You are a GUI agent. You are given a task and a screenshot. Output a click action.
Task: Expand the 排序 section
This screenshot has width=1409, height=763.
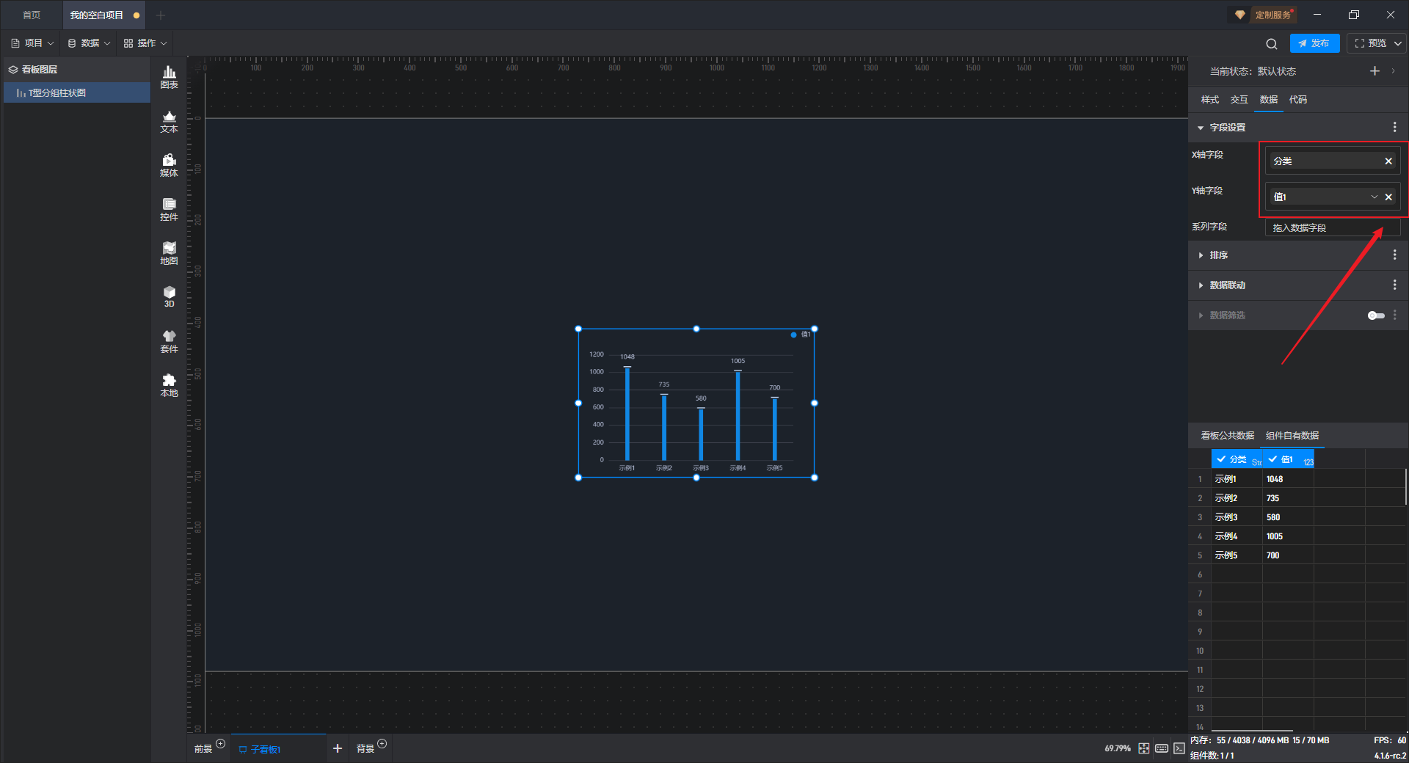(x=1201, y=255)
